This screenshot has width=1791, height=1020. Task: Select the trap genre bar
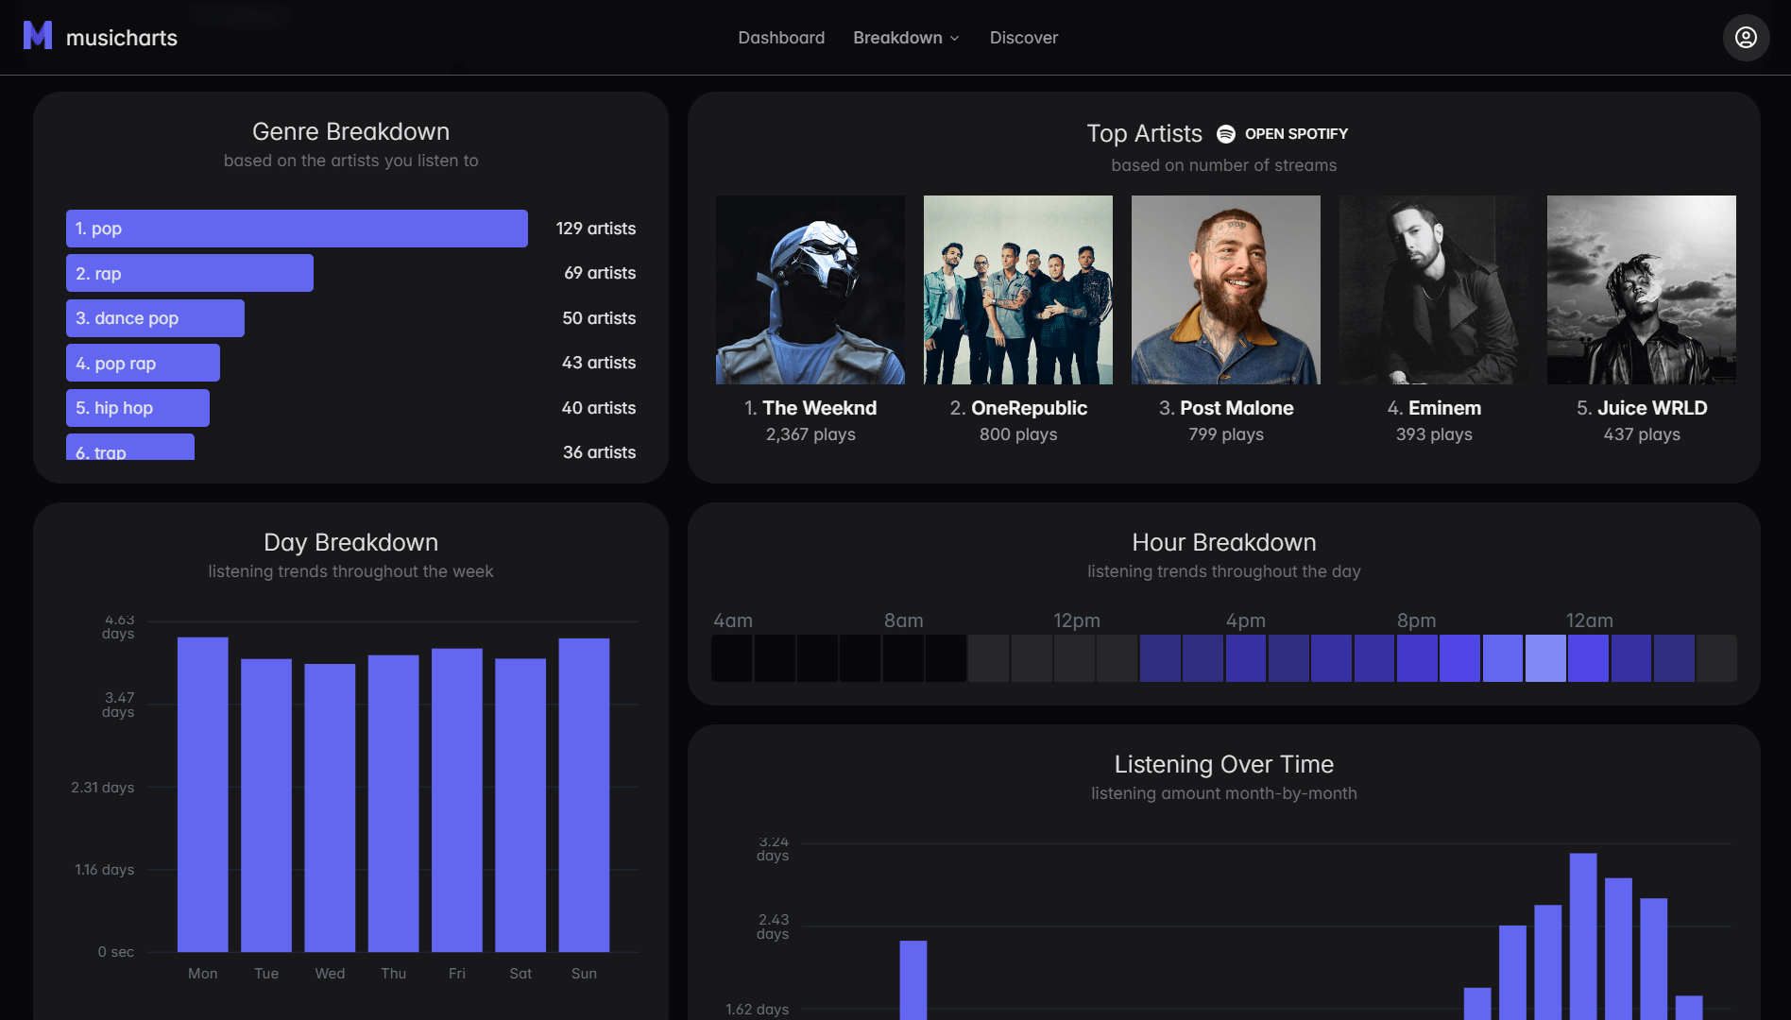pyautogui.click(x=130, y=448)
